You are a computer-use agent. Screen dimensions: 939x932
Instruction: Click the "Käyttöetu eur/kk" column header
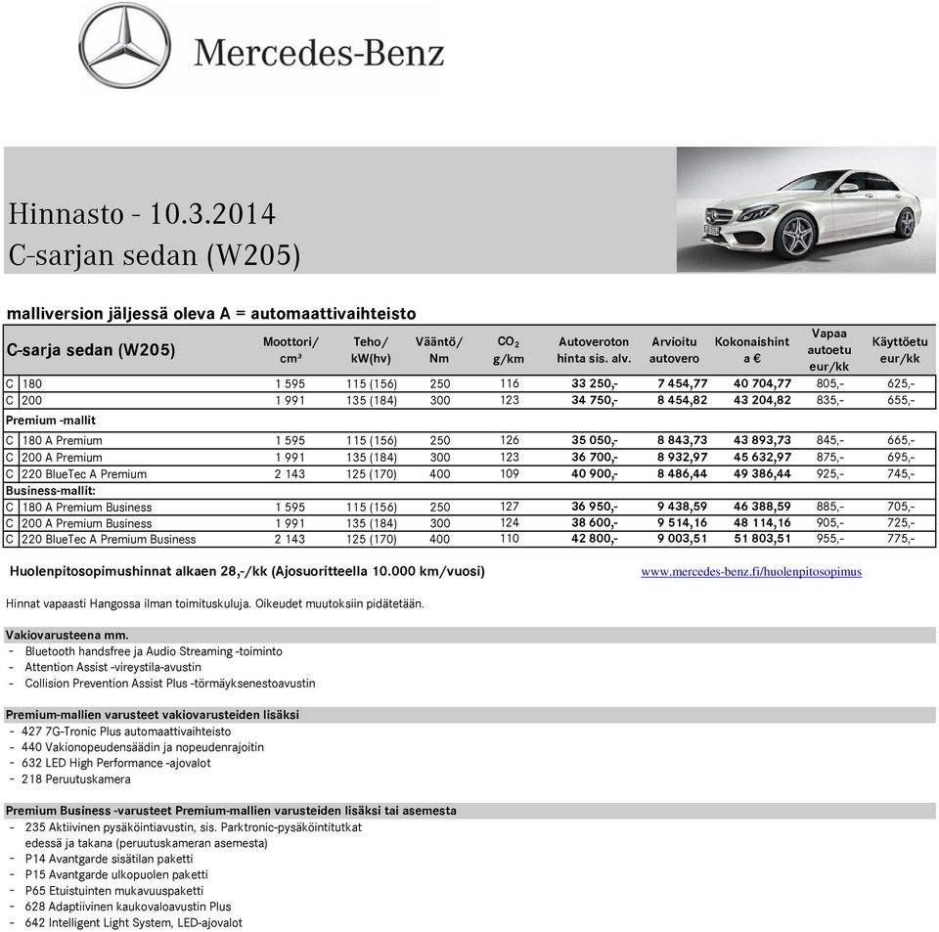pyautogui.click(x=900, y=350)
